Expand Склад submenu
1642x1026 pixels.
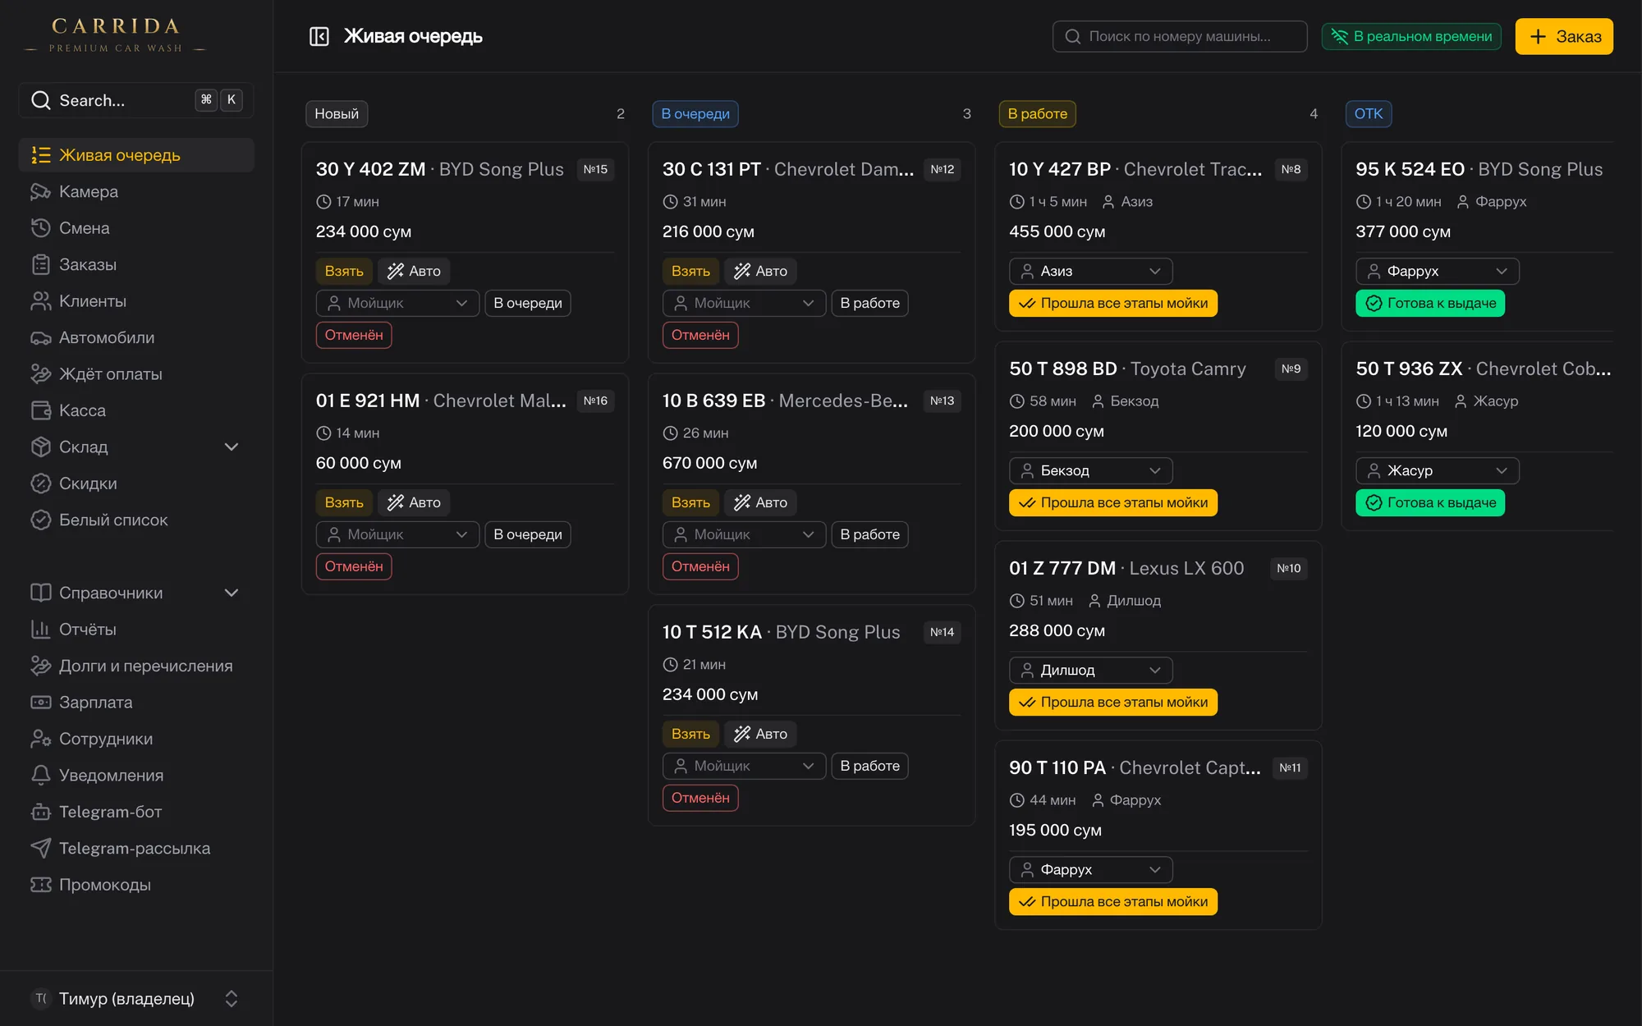[x=136, y=447]
